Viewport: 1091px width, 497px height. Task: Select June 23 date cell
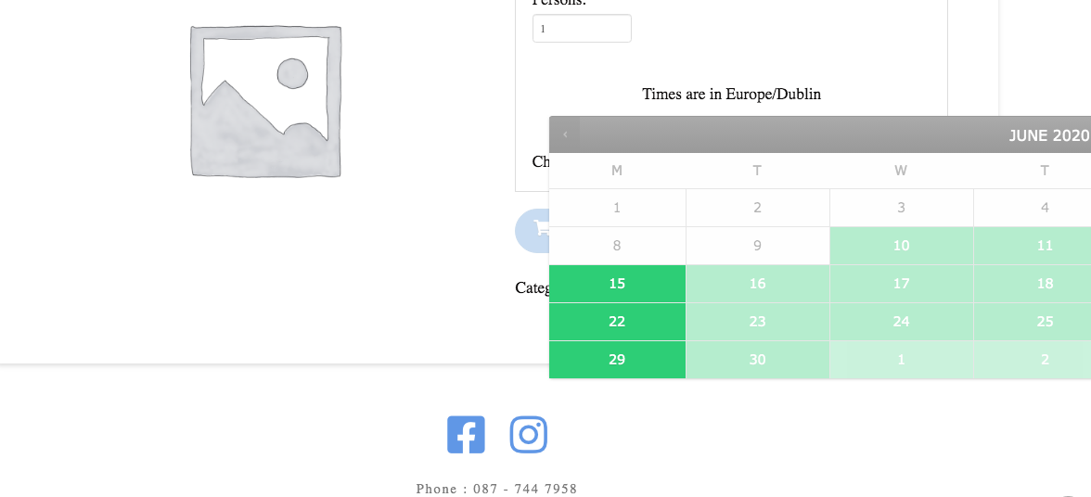pyautogui.click(x=758, y=322)
